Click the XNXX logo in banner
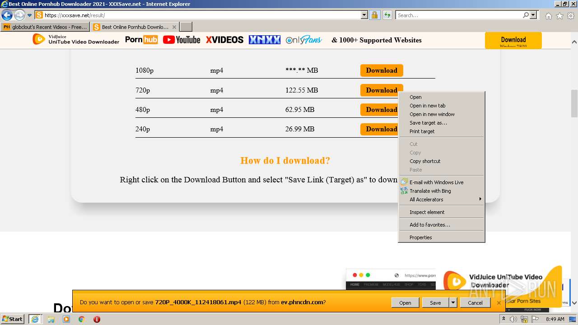The height and width of the screenshot is (325, 578). (x=265, y=40)
